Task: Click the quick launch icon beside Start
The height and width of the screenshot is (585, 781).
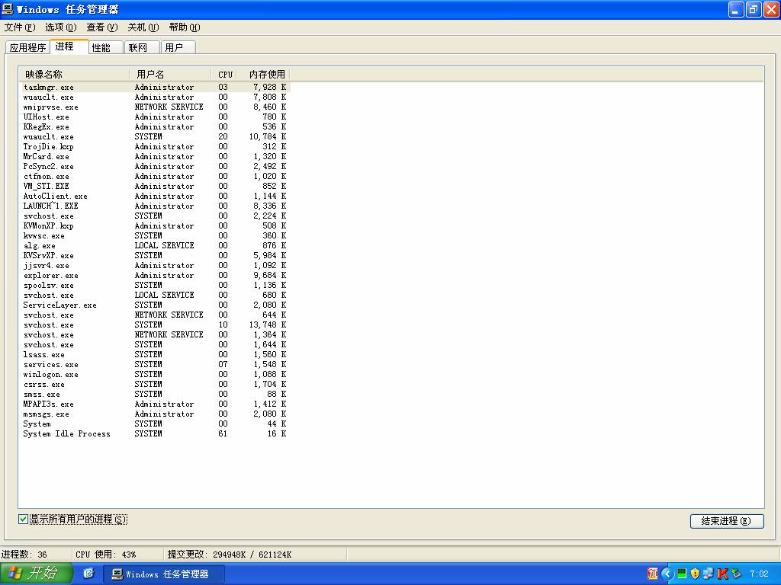Action: point(88,574)
